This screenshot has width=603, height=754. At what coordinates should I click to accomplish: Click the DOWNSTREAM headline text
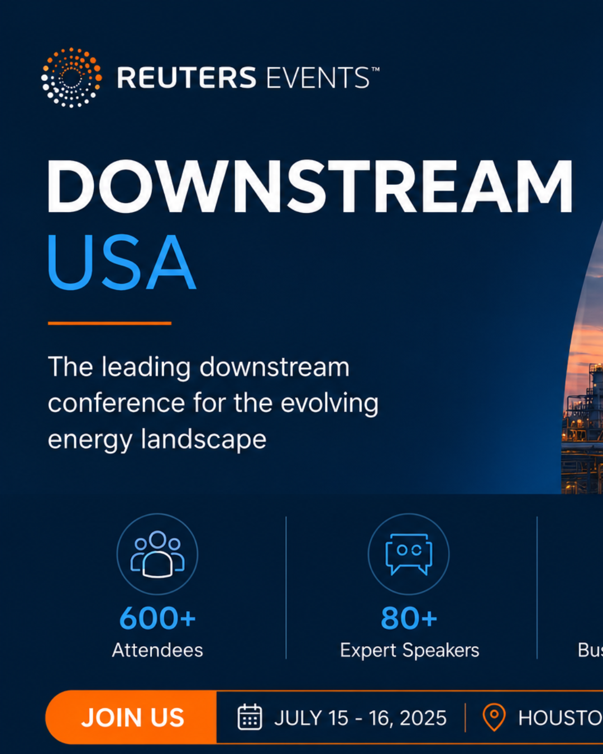tap(310, 187)
